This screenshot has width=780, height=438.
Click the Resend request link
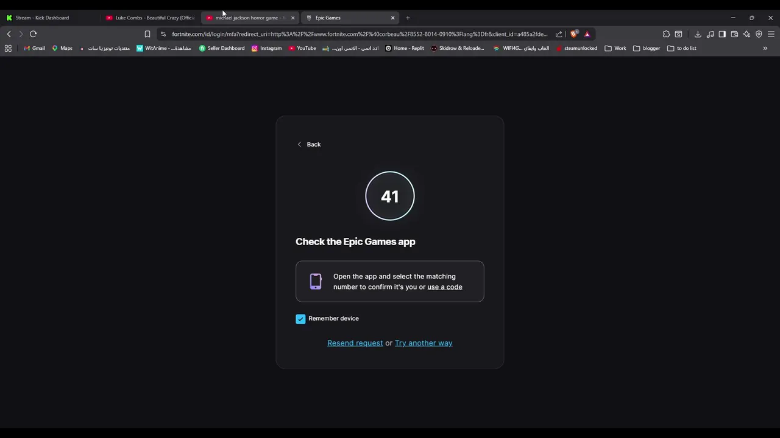355,343
